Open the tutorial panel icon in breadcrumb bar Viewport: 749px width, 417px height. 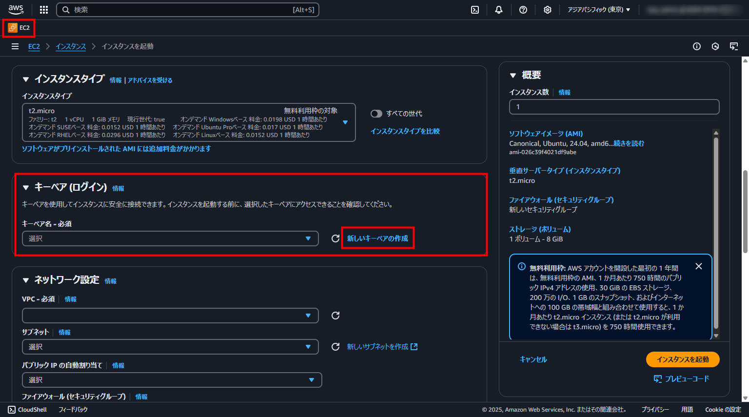pos(734,46)
